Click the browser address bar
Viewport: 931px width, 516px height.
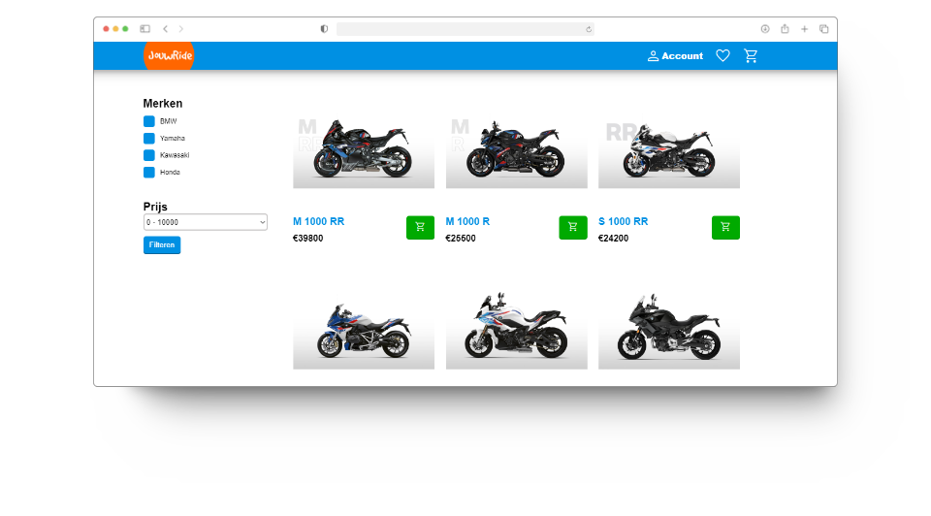click(465, 29)
